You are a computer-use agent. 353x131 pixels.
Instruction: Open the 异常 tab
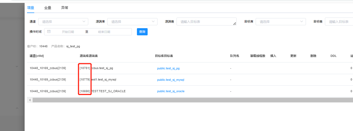65,8
